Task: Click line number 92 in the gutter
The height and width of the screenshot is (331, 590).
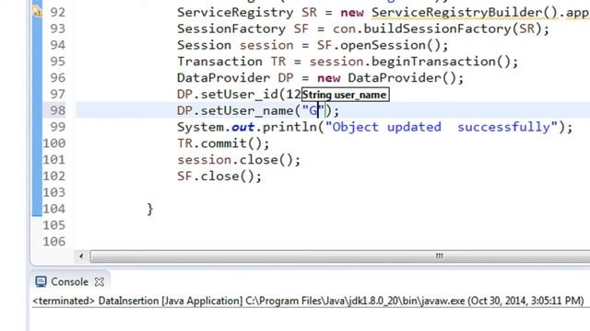Action: pos(57,12)
